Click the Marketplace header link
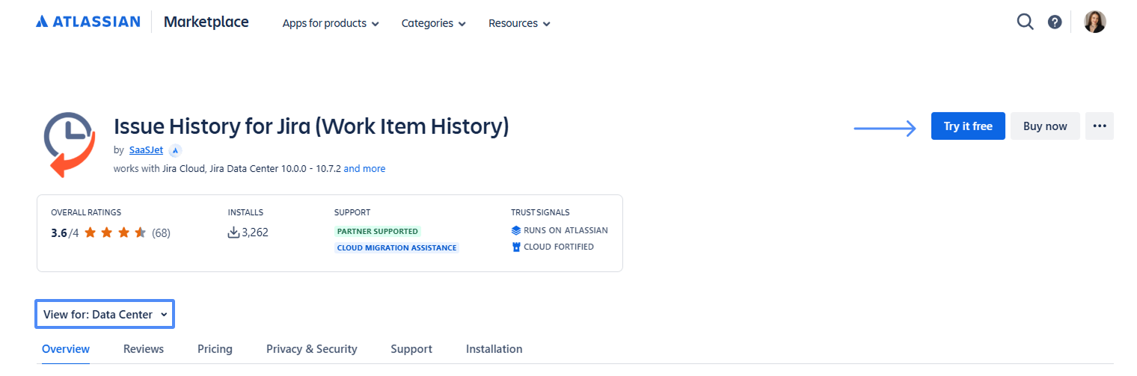Image resolution: width=1137 pixels, height=376 pixels. click(206, 22)
